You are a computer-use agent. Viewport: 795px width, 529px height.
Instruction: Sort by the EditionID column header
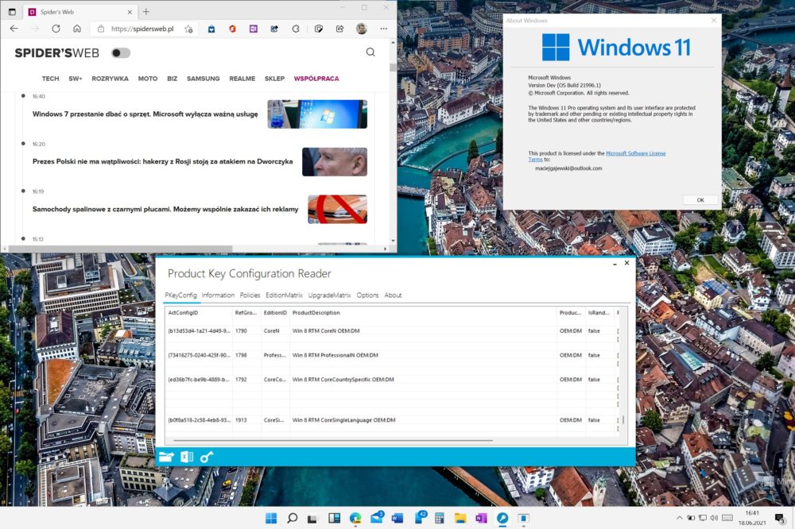point(275,313)
